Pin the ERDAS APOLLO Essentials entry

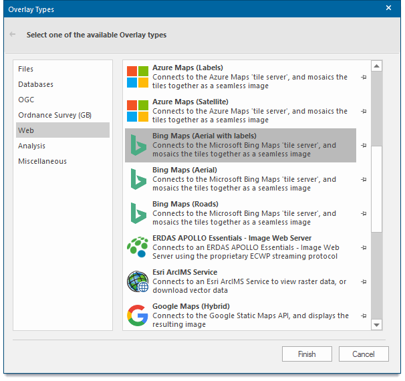point(364,247)
